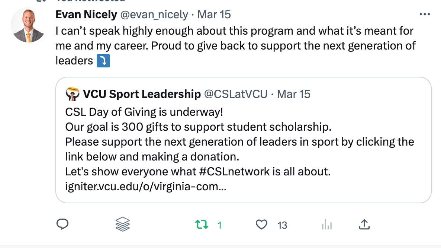The width and height of the screenshot is (441, 248).
Task: Click Evan Nicely's profile photo
Action: [x=28, y=25]
